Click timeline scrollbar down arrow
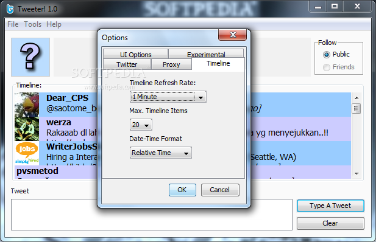The image size is (376, 242). tap(356, 173)
